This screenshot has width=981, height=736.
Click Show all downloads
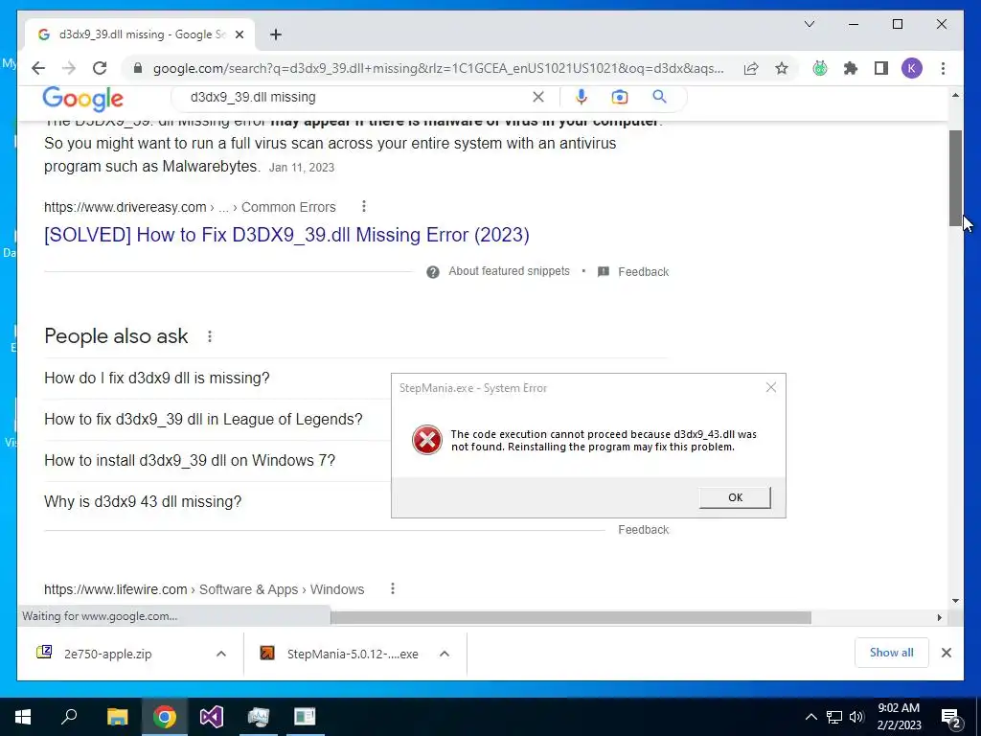[891, 653]
